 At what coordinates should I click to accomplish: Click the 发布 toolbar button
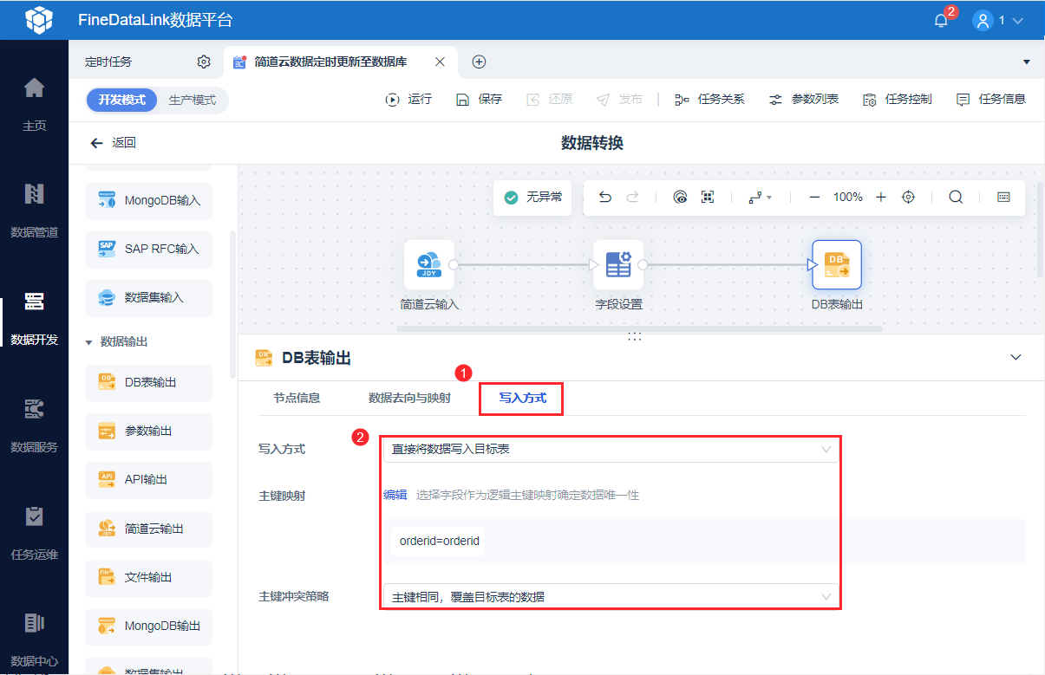(620, 99)
